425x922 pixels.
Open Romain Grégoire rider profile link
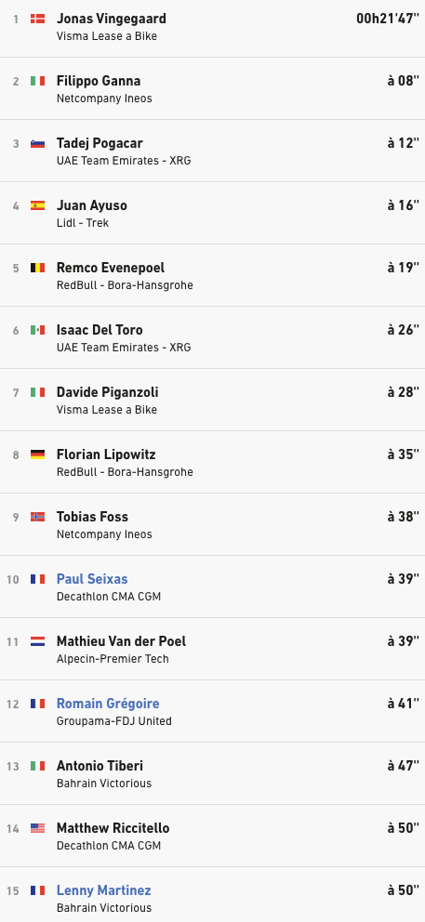(x=108, y=704)
